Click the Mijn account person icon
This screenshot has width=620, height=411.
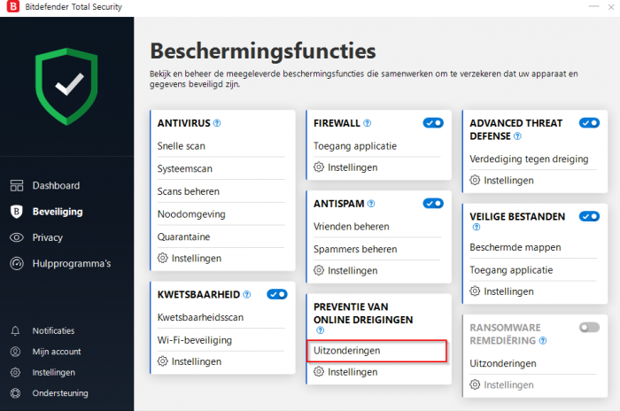coord(15,352)
